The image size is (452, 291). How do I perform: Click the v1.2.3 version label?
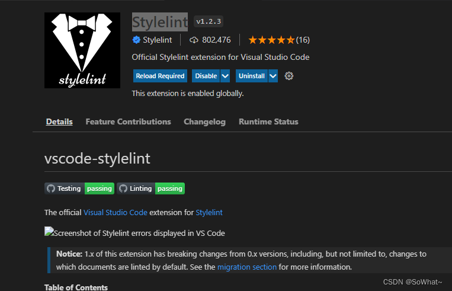point(209,21)
